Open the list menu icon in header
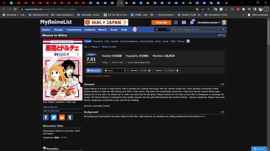Screen dimensions: 270x151 (x=176, y=22)
